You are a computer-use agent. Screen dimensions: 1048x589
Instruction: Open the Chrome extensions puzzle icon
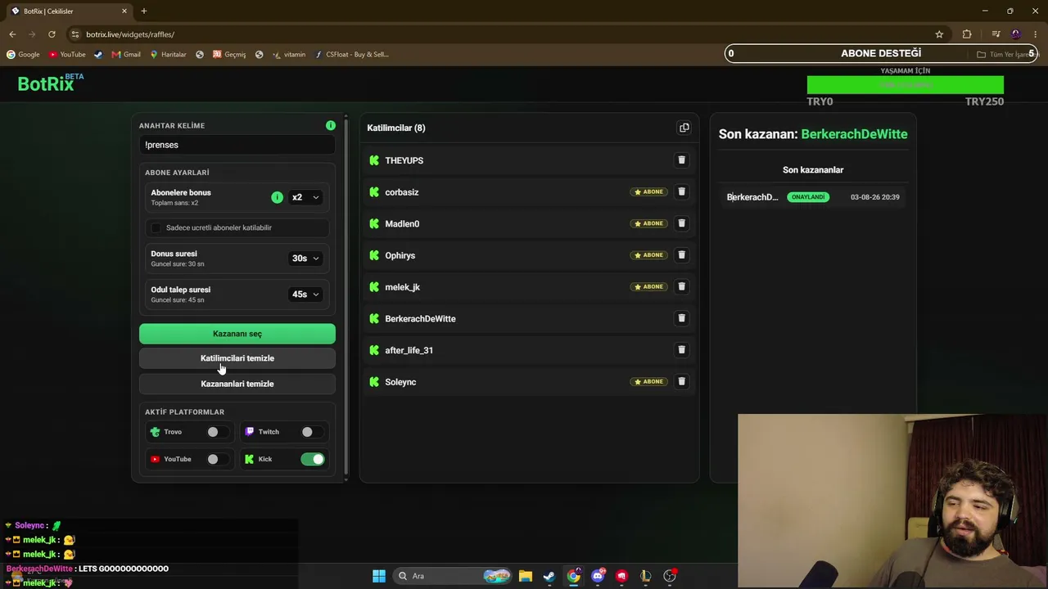[x=967, y=34]
